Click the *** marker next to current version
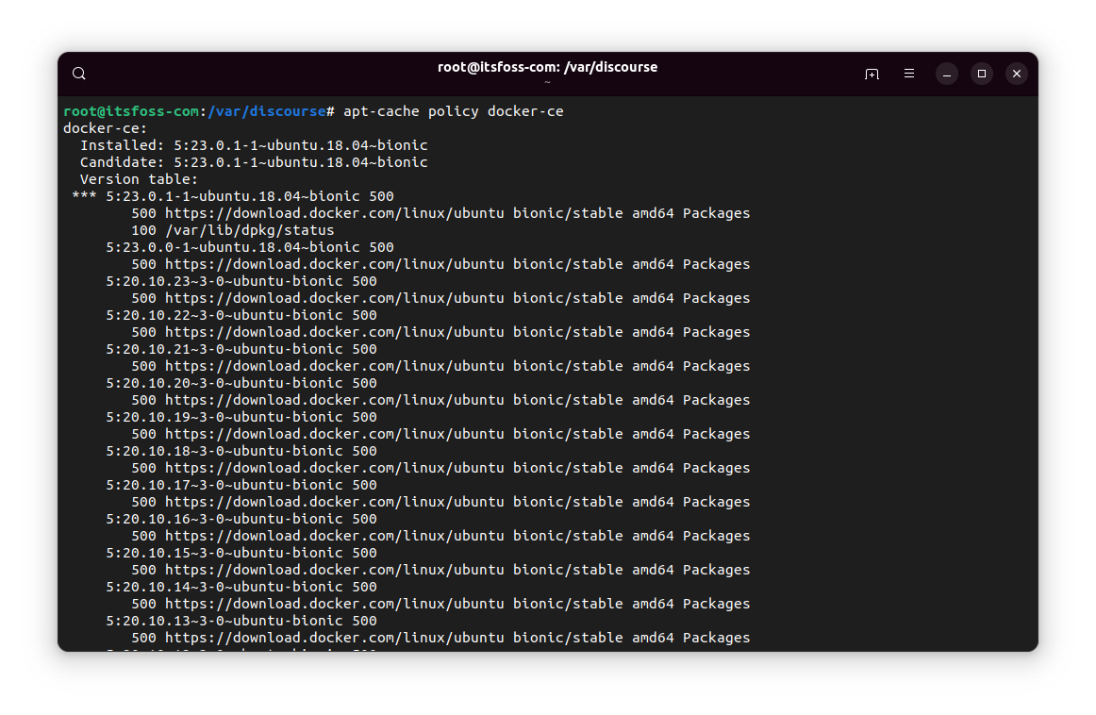Image resolution: width=1096 pixels, height=715 pixels. 83,195
